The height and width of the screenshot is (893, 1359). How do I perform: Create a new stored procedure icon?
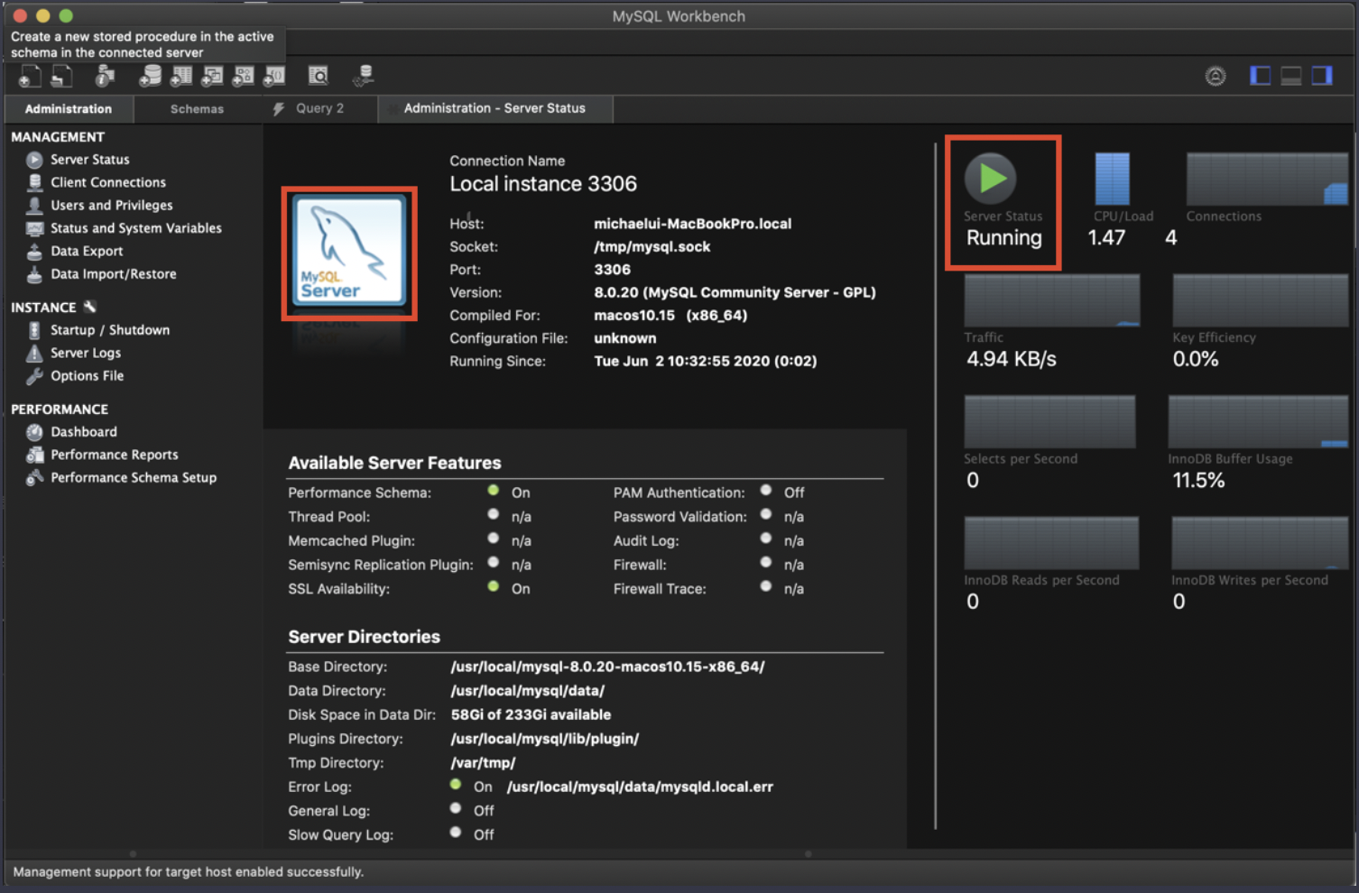click(243, 77)
